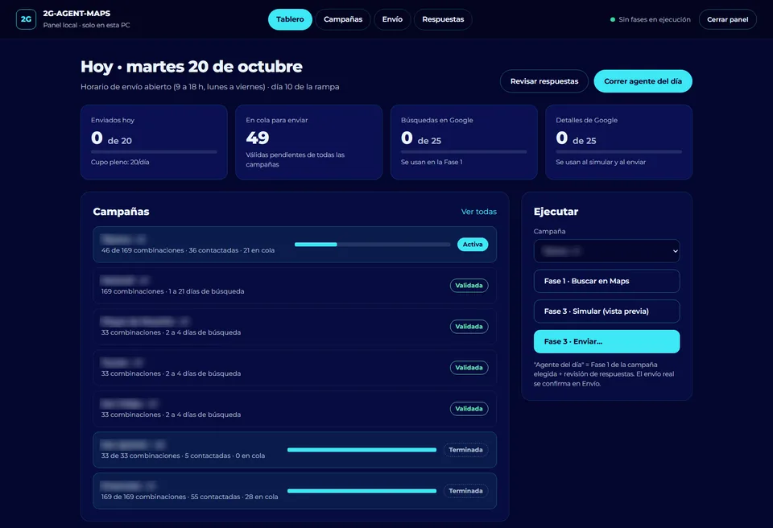Click 'Se usan en la Fase 1' text
This screenshot has width=773, height=528.
pyautogui.click(x=432, y=163)
